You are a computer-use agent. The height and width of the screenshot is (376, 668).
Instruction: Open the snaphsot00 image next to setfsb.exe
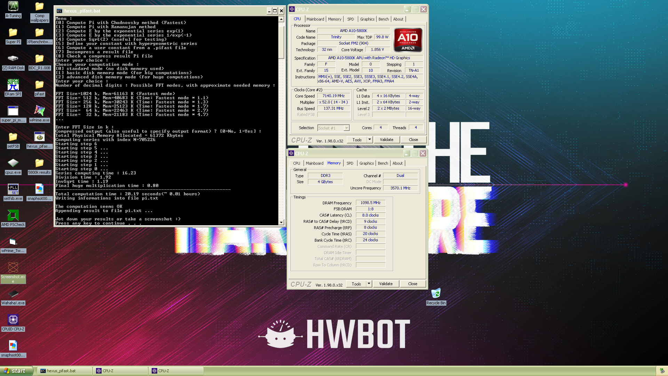tap(39, 193)
